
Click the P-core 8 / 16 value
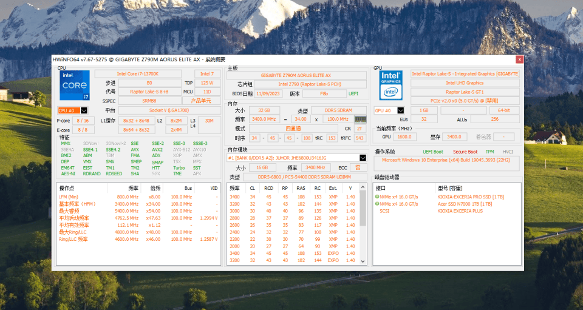[x=83, y=121]
